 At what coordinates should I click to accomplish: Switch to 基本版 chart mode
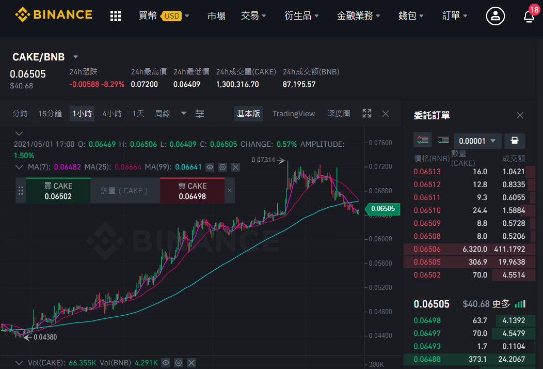click(x=248, y=114)
